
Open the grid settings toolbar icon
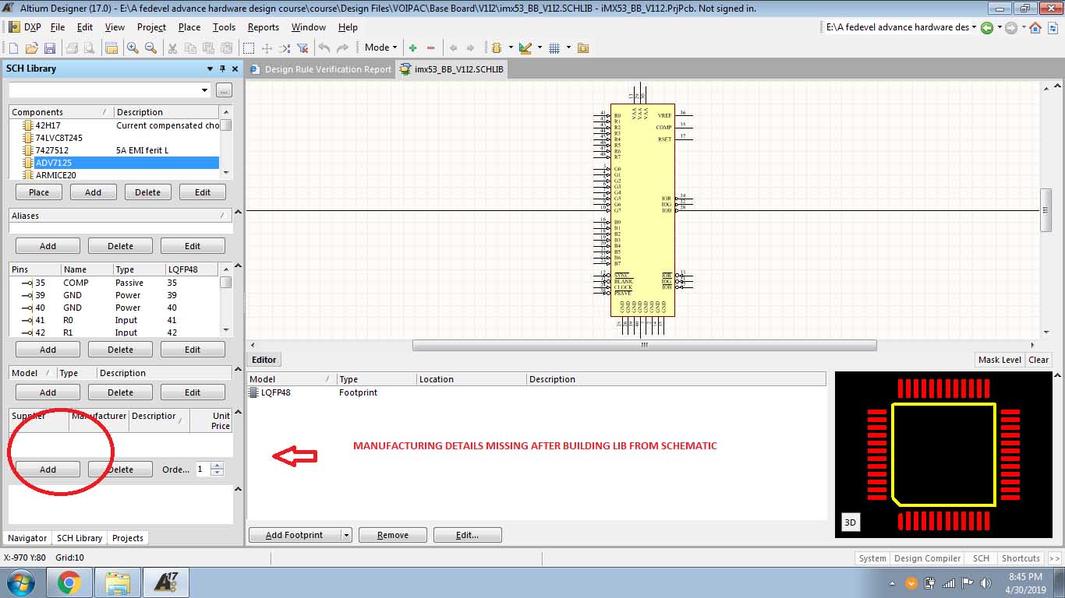click(554, 48)
